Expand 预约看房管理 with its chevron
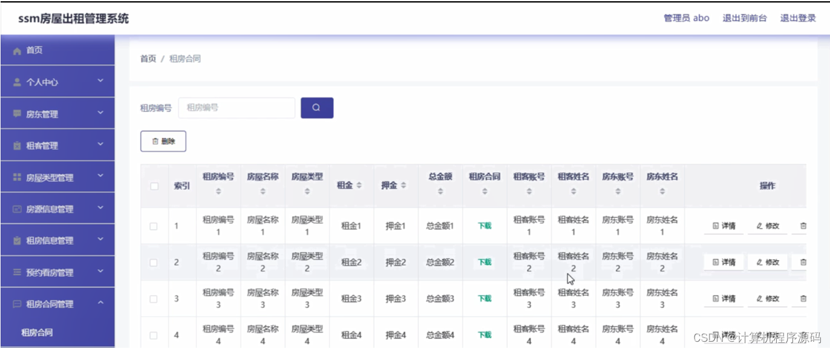 pos(100,272)
